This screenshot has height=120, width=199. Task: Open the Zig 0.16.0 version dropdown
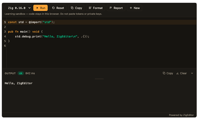[19, 8]
